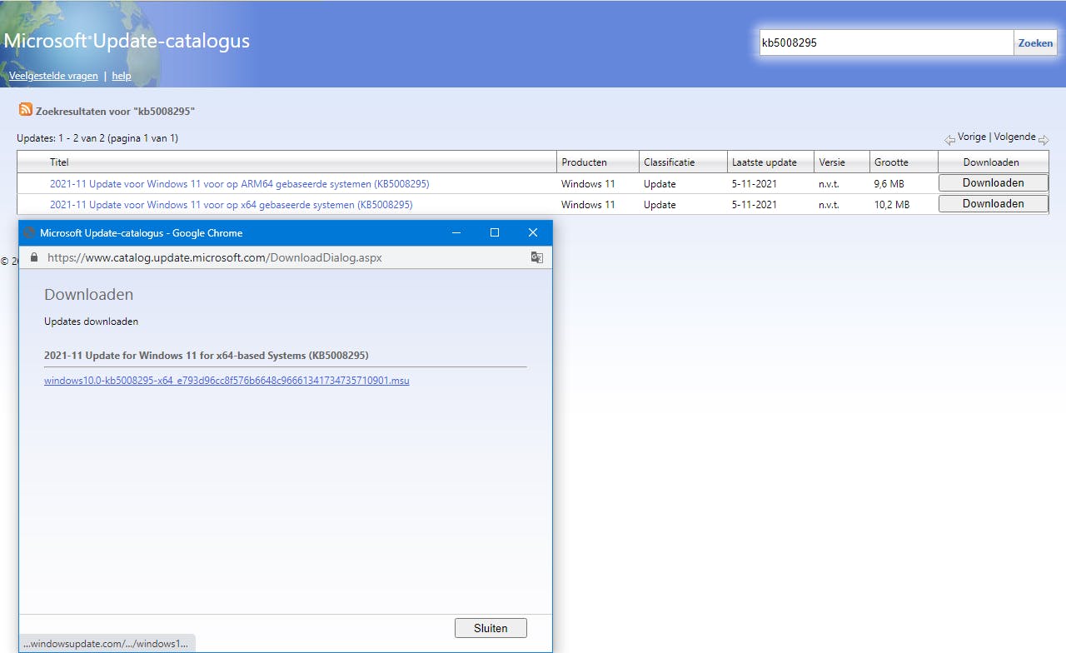Screen dimensions: 1066x653
Task: Click the translate icon in popup address bar
Action: click(x=537, y=258)
